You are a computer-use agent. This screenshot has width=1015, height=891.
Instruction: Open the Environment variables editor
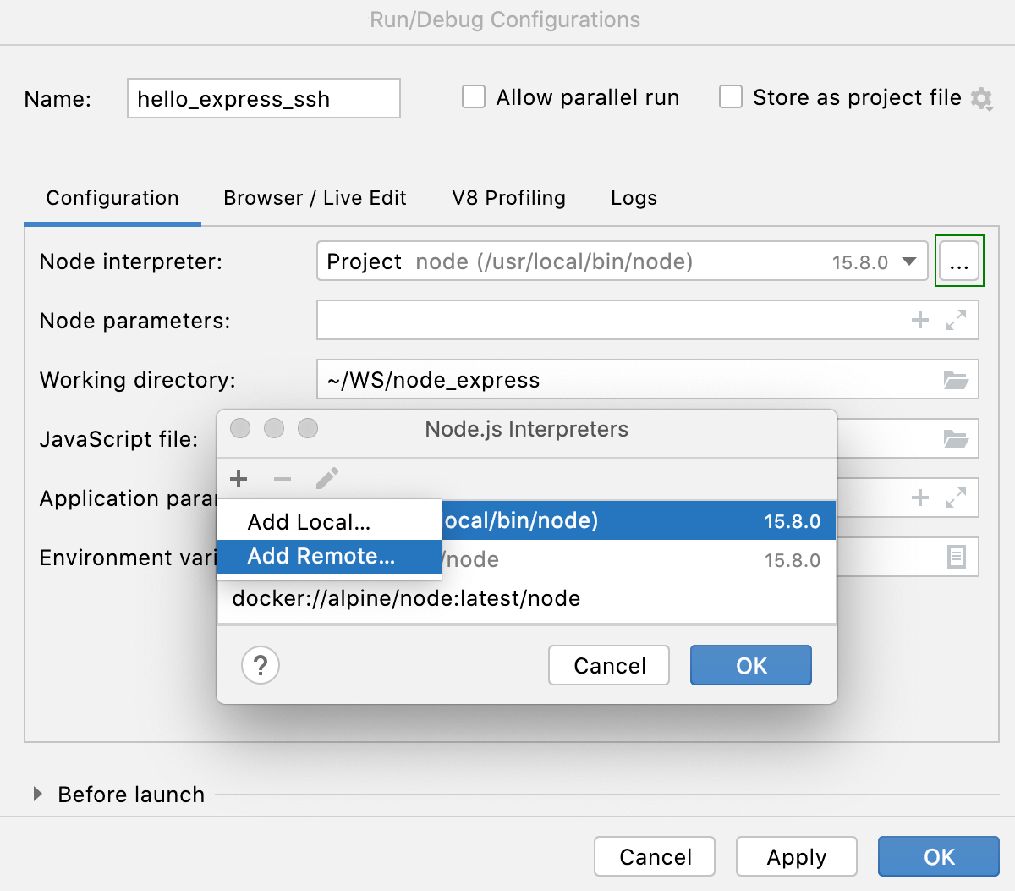[x=956, y=557]
